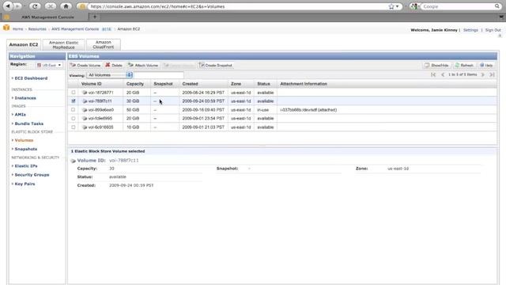The image size is (506, 285).
Task: Open Elastic IPs in navigation
Action: coord(26,165)
